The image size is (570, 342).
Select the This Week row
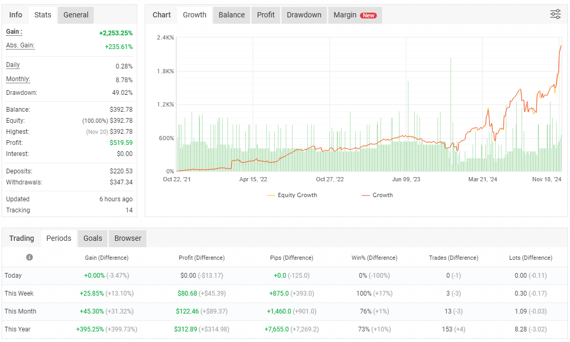point(19,293)
